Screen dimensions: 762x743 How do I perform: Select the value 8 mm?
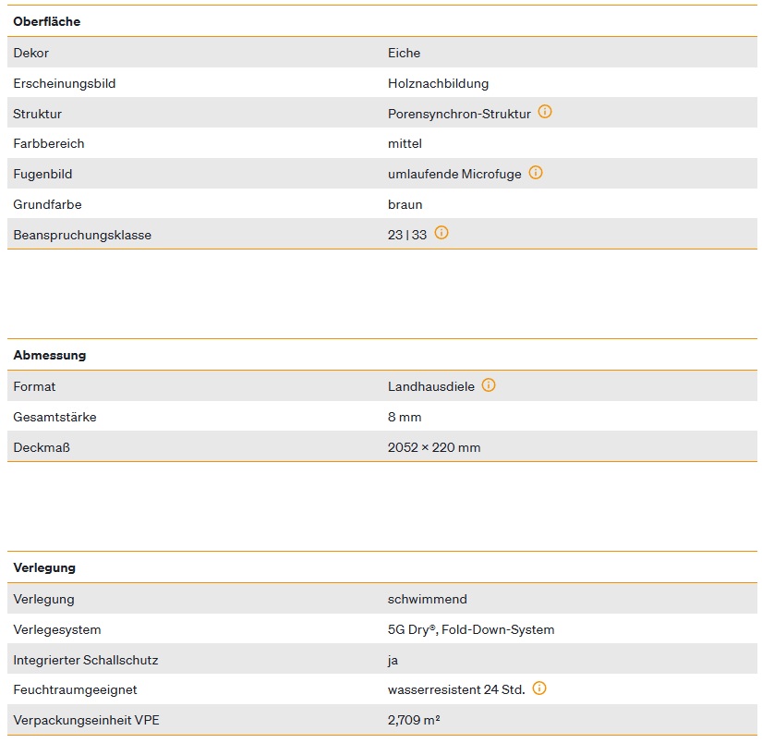point(405,417)
